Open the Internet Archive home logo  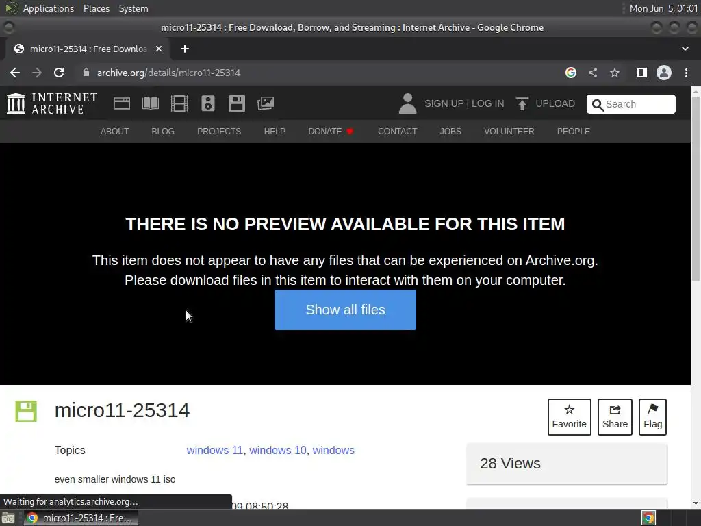pos(52,103)
